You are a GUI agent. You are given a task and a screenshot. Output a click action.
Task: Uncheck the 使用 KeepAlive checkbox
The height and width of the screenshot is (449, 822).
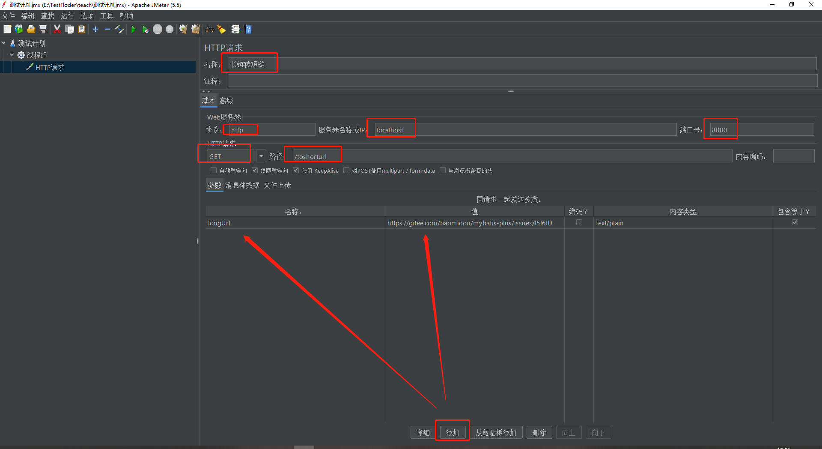tap(296, 171)
